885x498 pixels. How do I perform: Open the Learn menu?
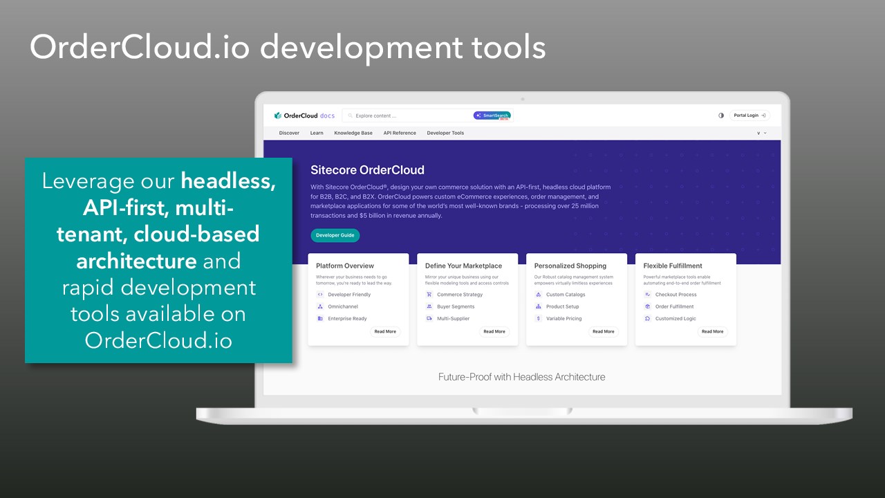coord(317,133)
